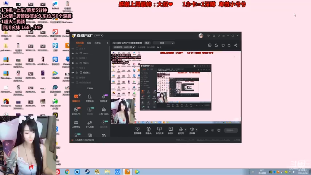Open the streamer avatar profile in title bar
Viewport: 311px width, 175px height.
coord(201,35)
